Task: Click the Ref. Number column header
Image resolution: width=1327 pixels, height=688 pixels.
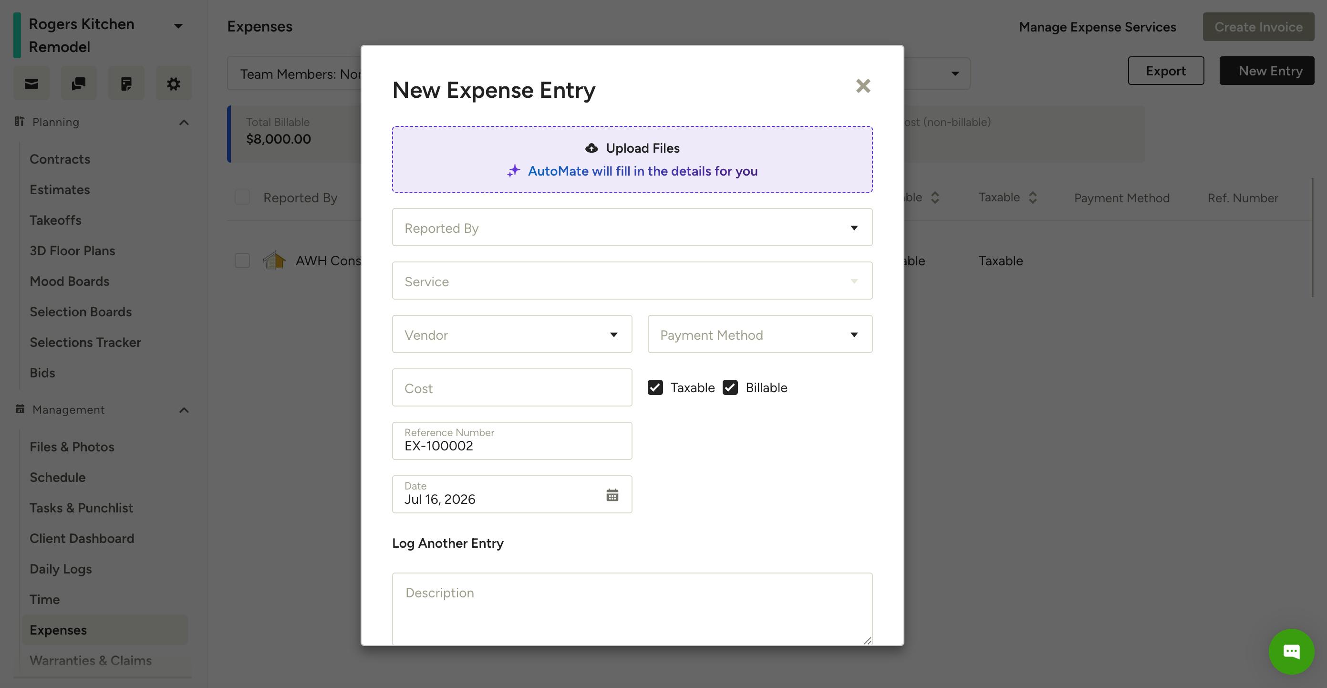Action: point(1243,198)
